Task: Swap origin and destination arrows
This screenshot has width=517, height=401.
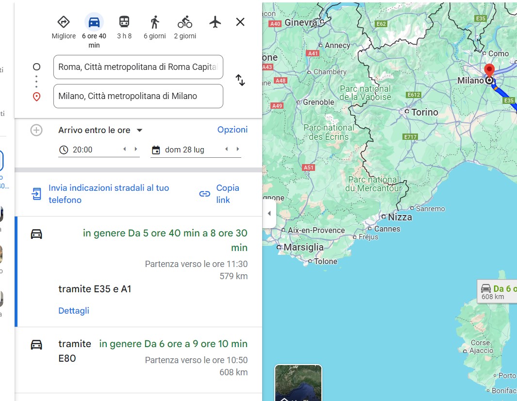Action: coord(240,80)
